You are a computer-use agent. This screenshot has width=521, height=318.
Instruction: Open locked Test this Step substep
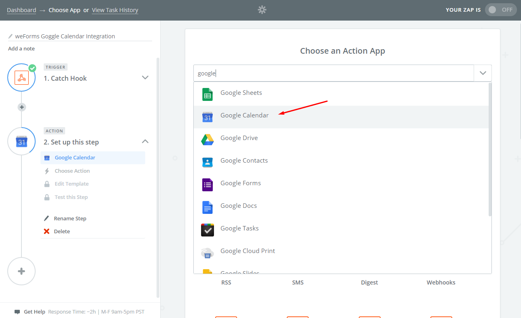71,197
